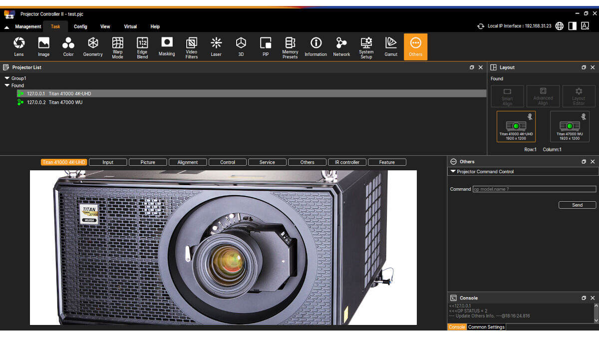This screenshot has width=599, height=337.
Task: Click the projector preview image
Action: 223,248
